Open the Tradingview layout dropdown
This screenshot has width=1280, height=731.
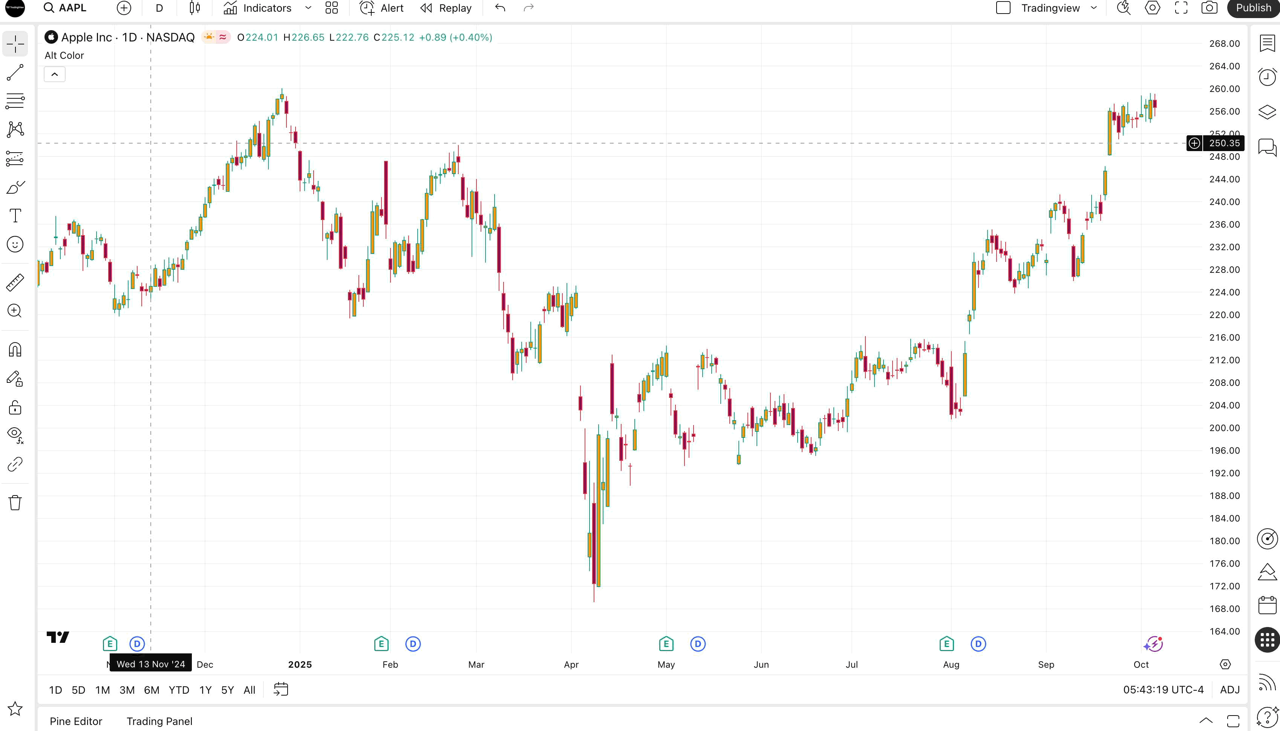coord(1094,8)
